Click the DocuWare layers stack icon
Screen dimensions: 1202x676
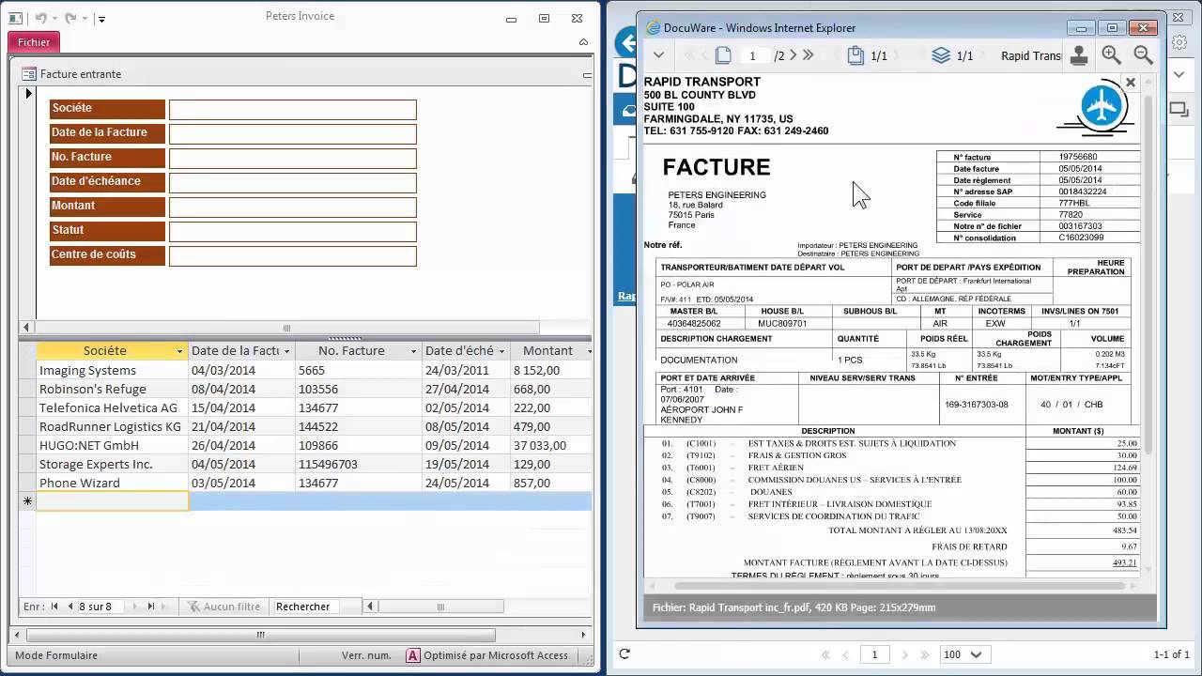tap(941, 55)
